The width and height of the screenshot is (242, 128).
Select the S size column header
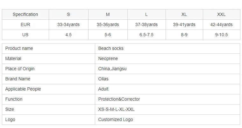tap(68, 14)
